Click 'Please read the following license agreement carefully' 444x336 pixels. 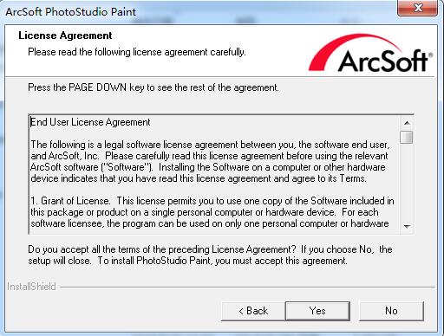(137, 52)
